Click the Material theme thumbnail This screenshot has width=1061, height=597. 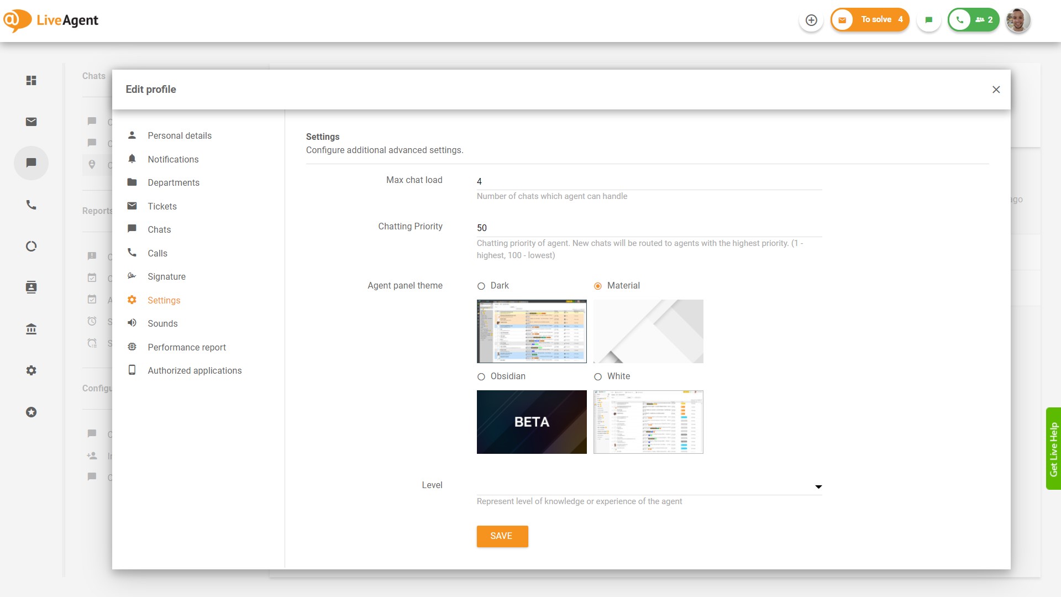649,331
